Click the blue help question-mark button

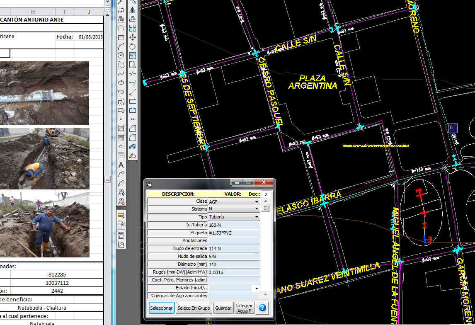pyautogui.click(x=262, y=308)
